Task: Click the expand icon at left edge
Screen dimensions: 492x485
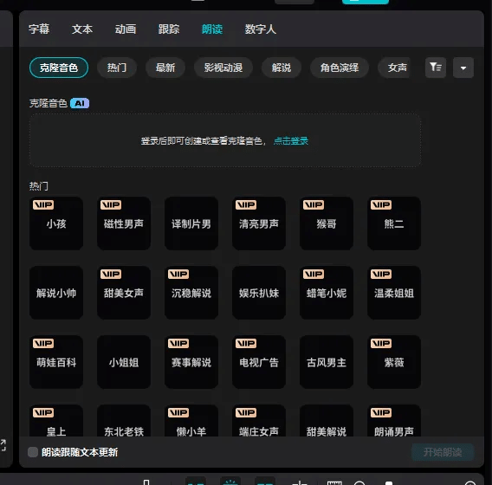Action: click(x=3, y=445)
